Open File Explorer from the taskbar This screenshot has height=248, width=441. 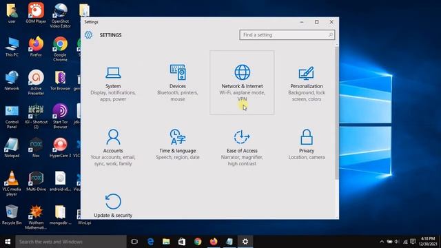[166, 242]
